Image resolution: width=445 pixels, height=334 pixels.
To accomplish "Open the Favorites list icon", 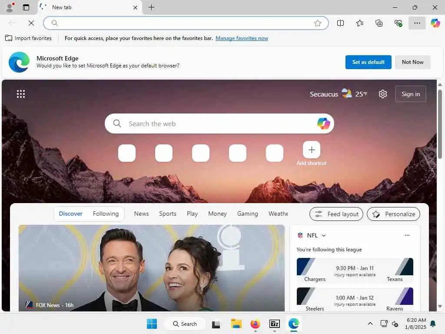I will tap(359, 23).
